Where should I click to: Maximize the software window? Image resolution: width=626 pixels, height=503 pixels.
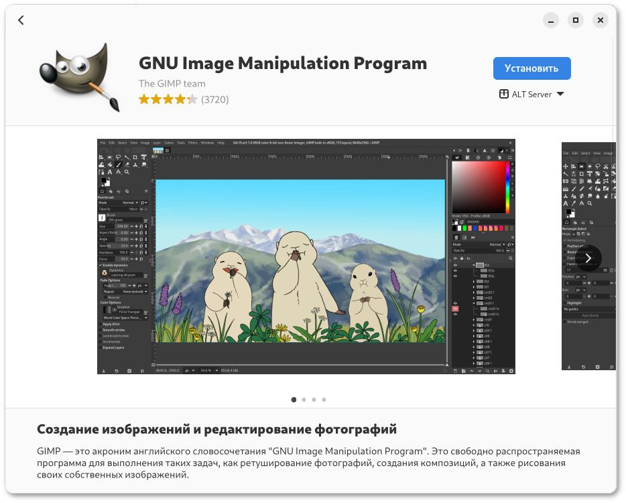(x=574, y=20)
